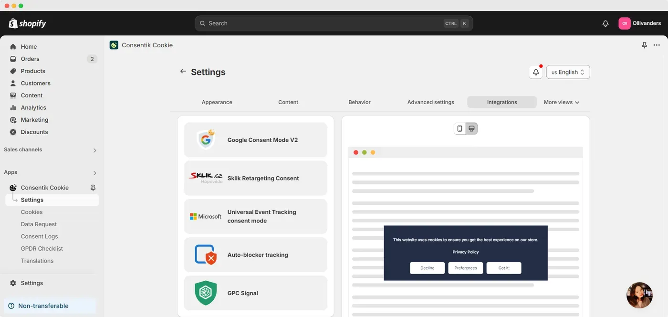
Task: Click the GPC Signal green shield icon
Action: click(206, 293)
